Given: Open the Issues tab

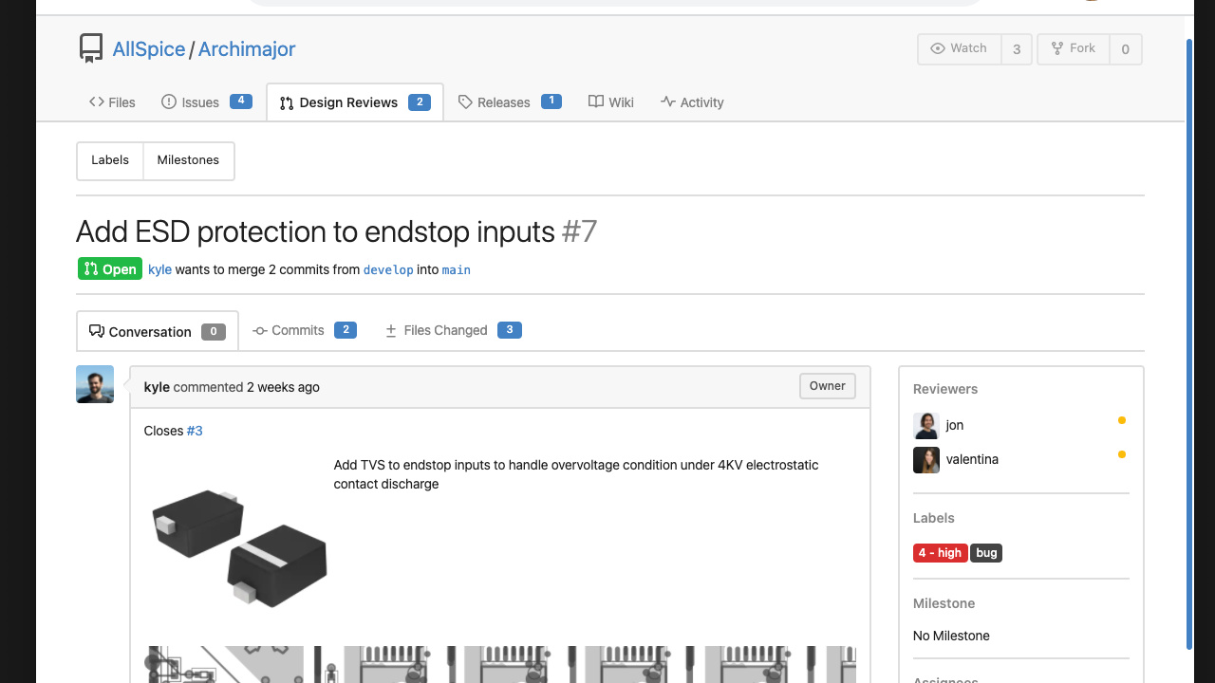Looking at the screenshot, I should (x=191, y=102).
